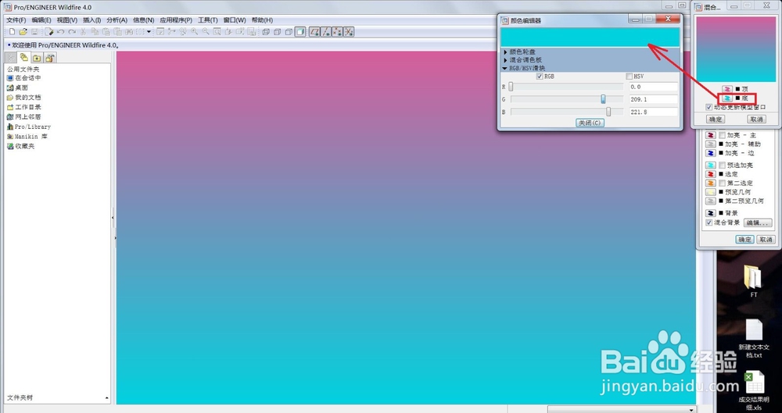
Task: Expand the 混合调色板 blend palette section
Action: coord(506,60)
